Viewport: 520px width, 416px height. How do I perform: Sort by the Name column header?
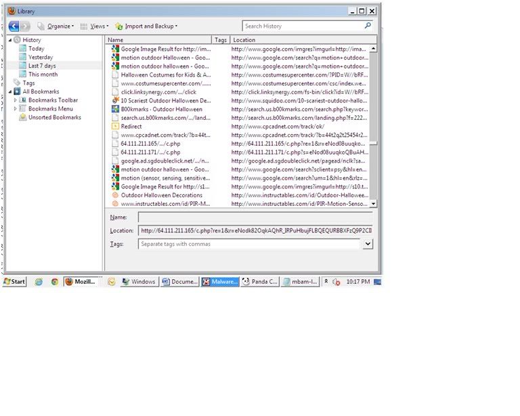(x=158, y=40)
